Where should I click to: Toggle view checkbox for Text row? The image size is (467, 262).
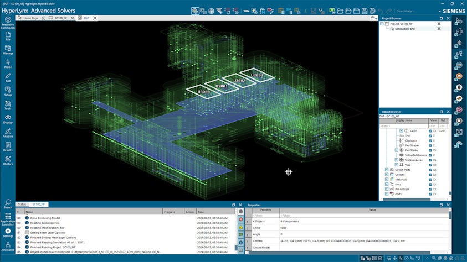tap(430, 136)
